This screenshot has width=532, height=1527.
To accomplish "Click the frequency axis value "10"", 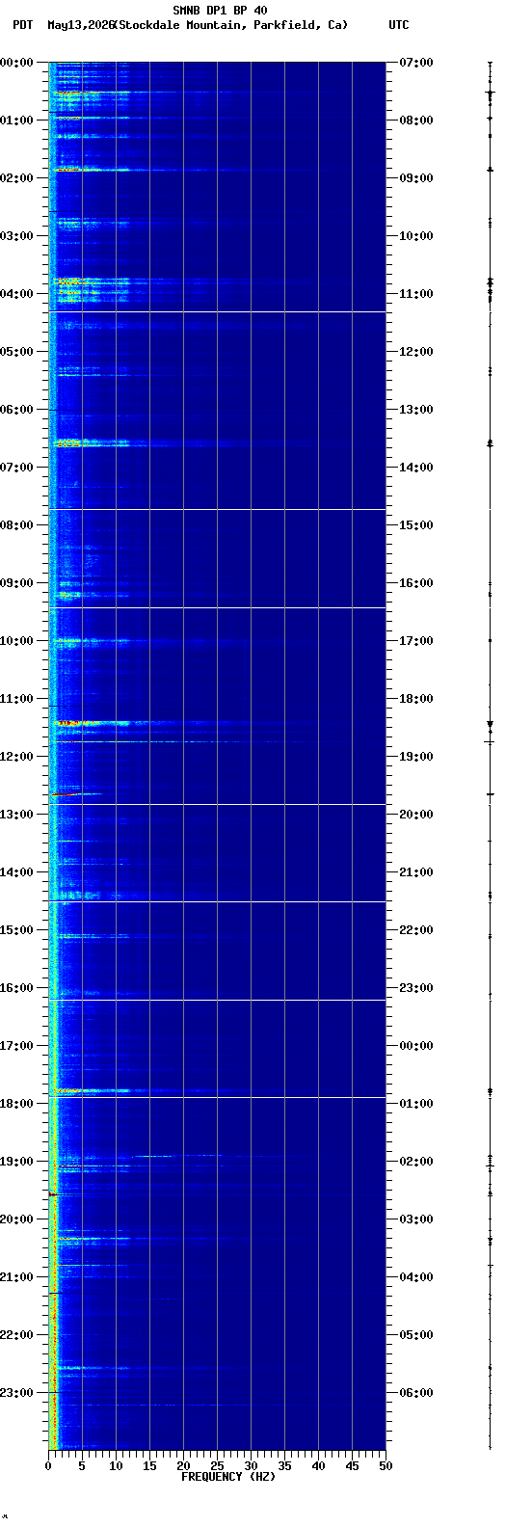I will [x=116, y=1466].
